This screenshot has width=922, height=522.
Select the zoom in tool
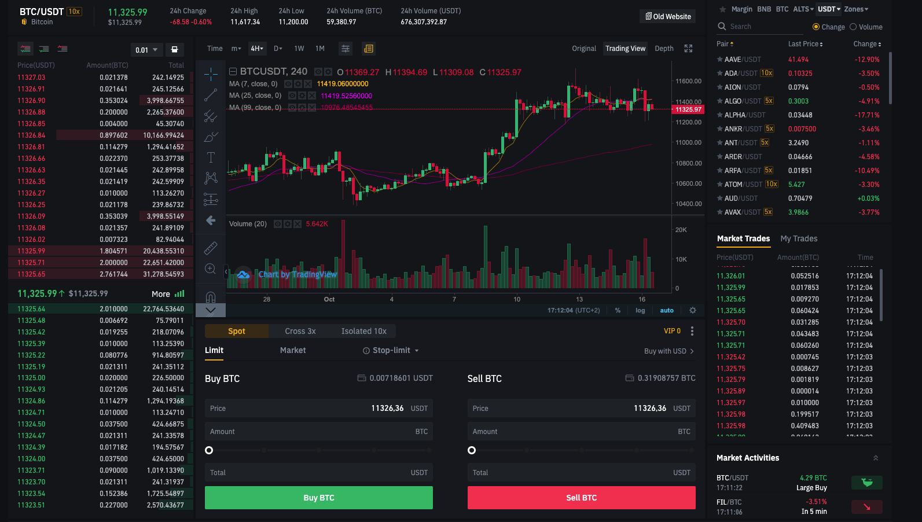pyautogui.click(x=211, y=269)
